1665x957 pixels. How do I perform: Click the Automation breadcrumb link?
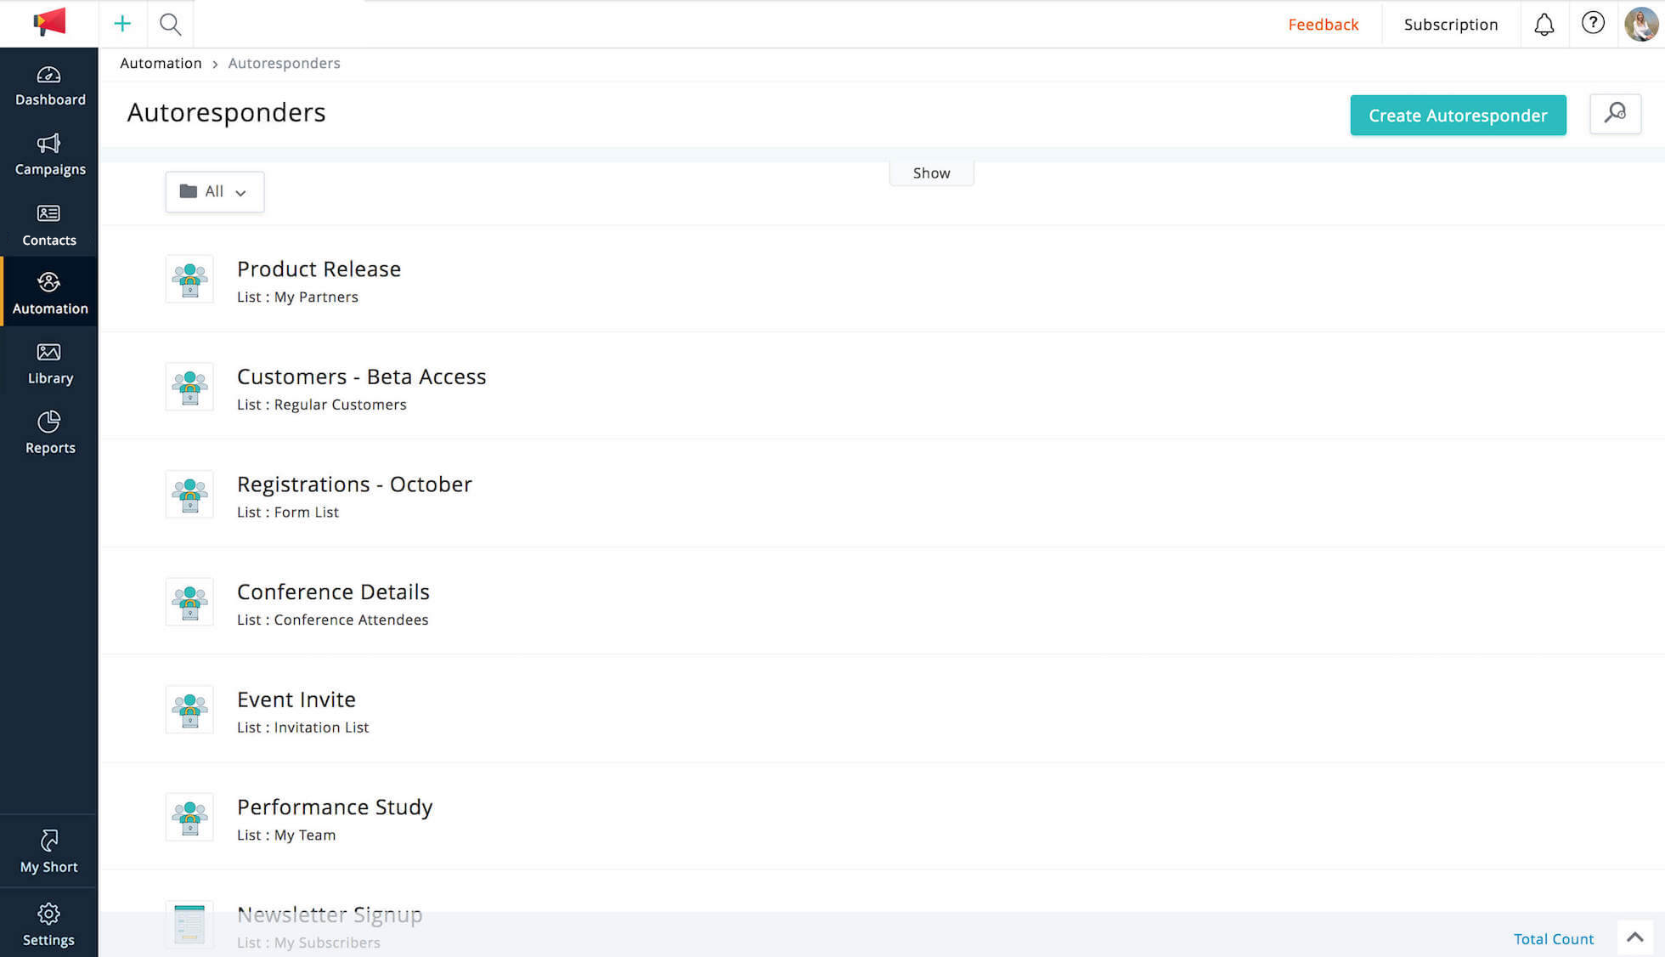coord(161,63)
